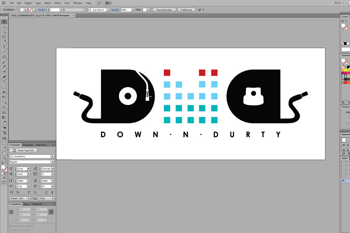Select the Magic Wand tool

4,32
